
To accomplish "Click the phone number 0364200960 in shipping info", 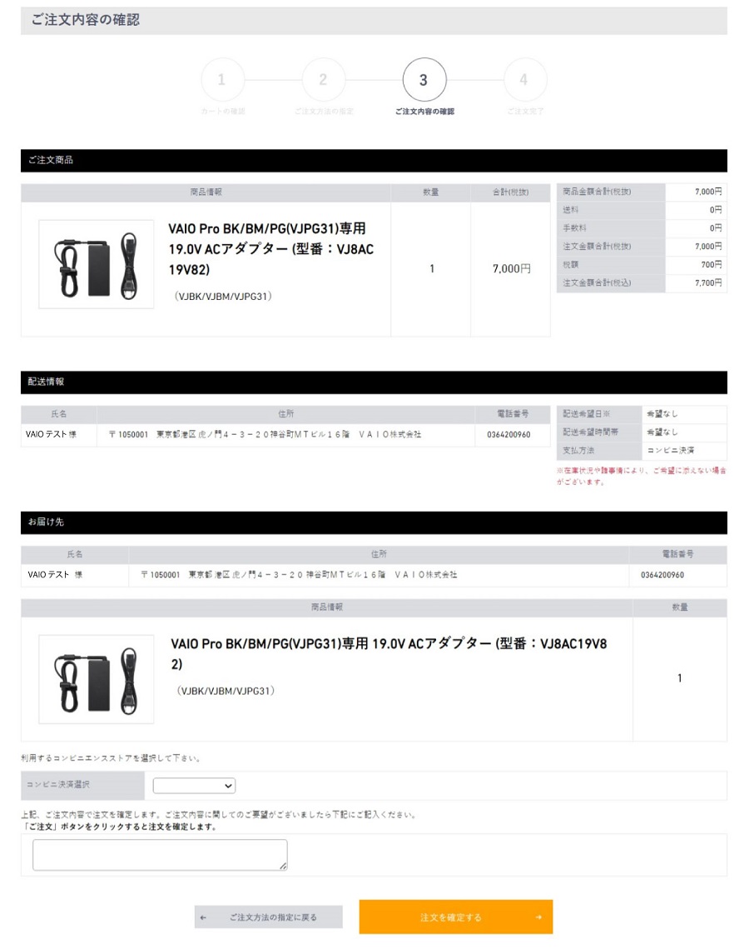I will pos(508,435).
